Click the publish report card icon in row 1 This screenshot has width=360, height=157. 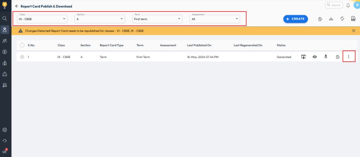tap(303, 57)
